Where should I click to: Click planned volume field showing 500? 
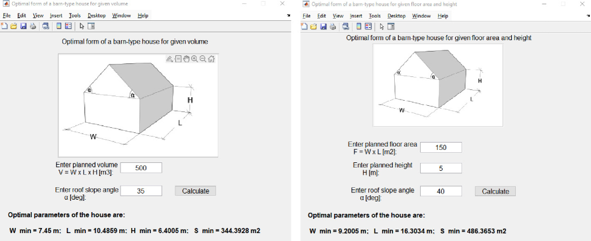click(141, 168)
